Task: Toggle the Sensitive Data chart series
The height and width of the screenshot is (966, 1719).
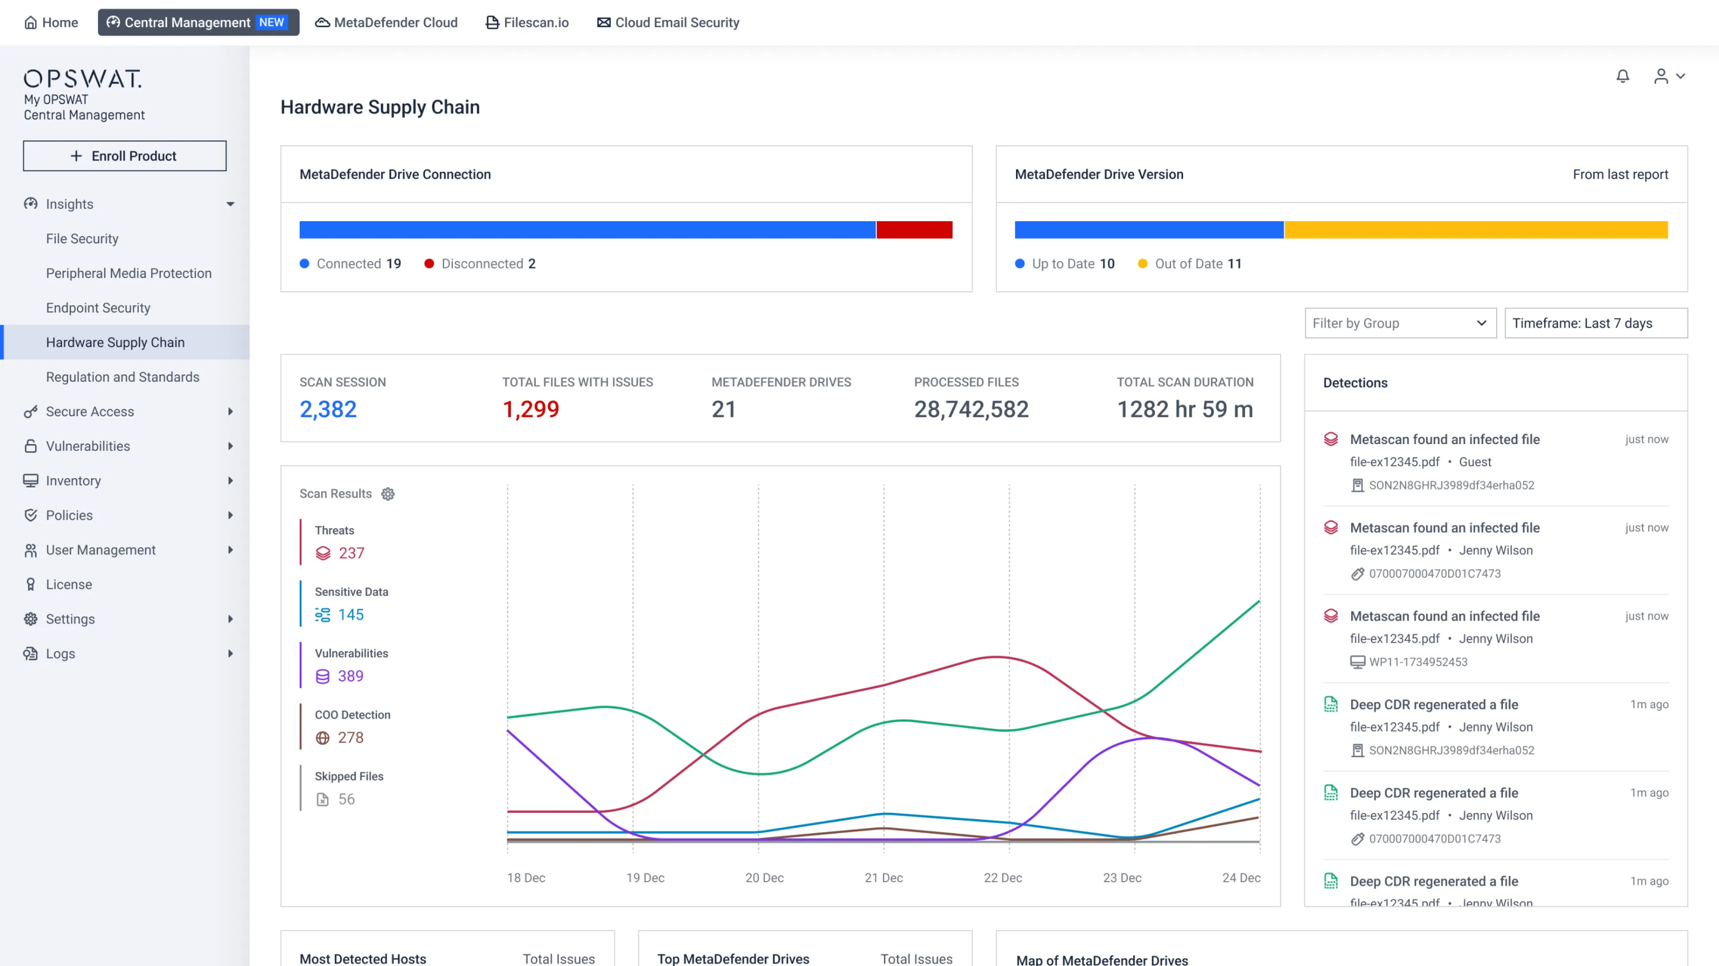Action: 351,592
